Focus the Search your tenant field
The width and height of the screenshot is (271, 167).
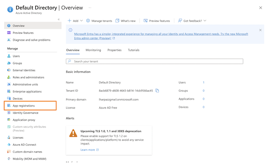[154, 61]
